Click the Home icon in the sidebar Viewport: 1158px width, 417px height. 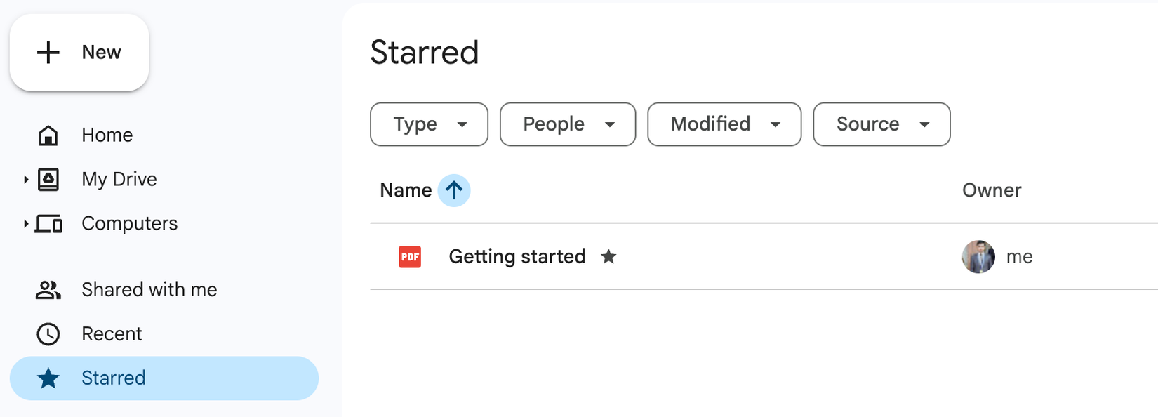[48, 135]
